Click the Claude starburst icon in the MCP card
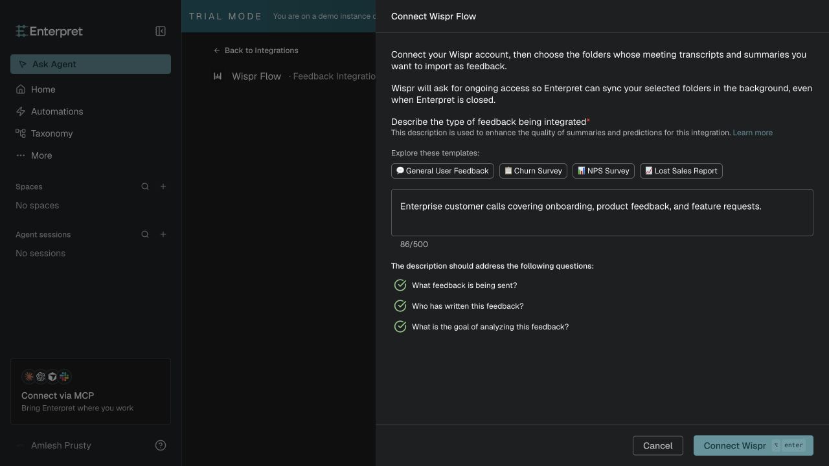Viewport: 829px width, 466px height. [28, 376]
